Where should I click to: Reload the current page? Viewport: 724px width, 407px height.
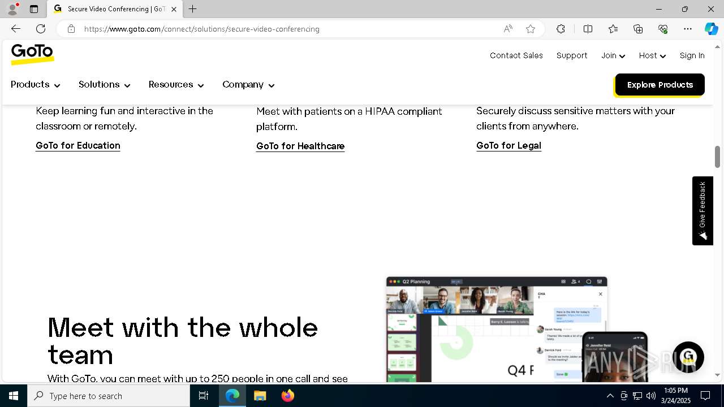41,29
